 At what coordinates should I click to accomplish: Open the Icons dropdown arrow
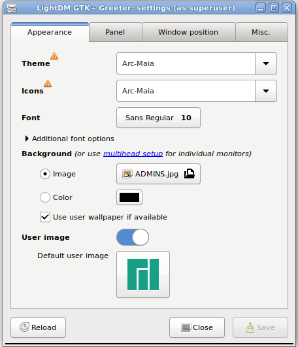266,91
